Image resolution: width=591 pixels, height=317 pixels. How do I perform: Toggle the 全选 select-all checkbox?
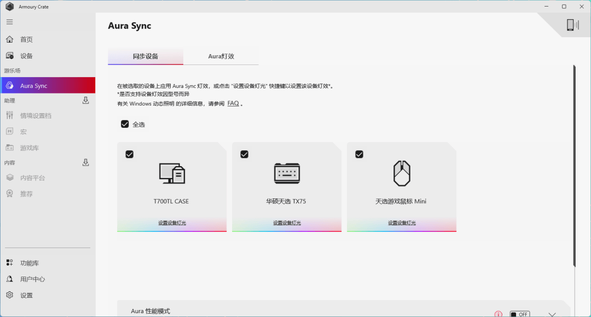point(125,124)
